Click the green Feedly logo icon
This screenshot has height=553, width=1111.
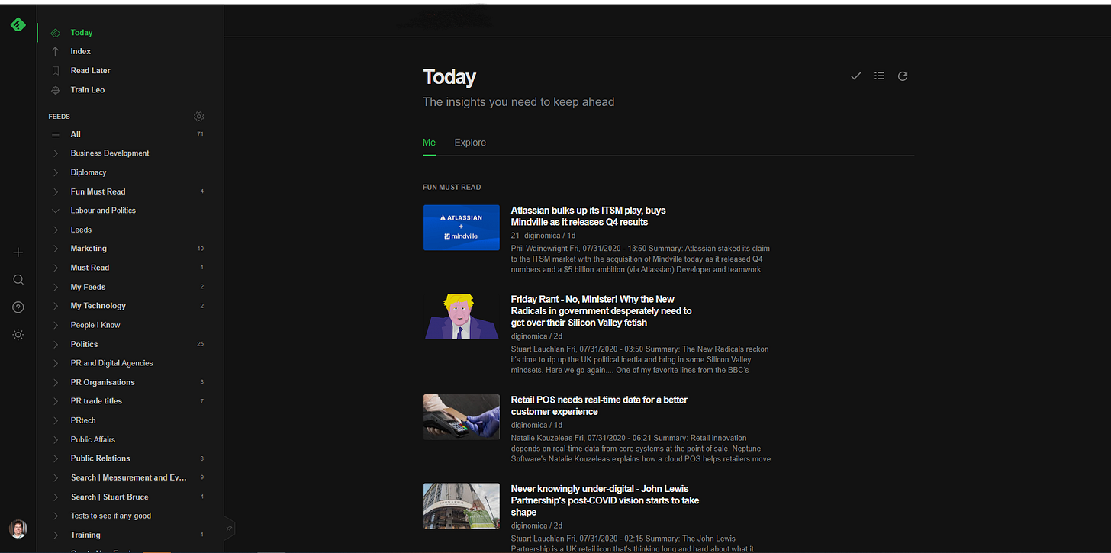18,24
